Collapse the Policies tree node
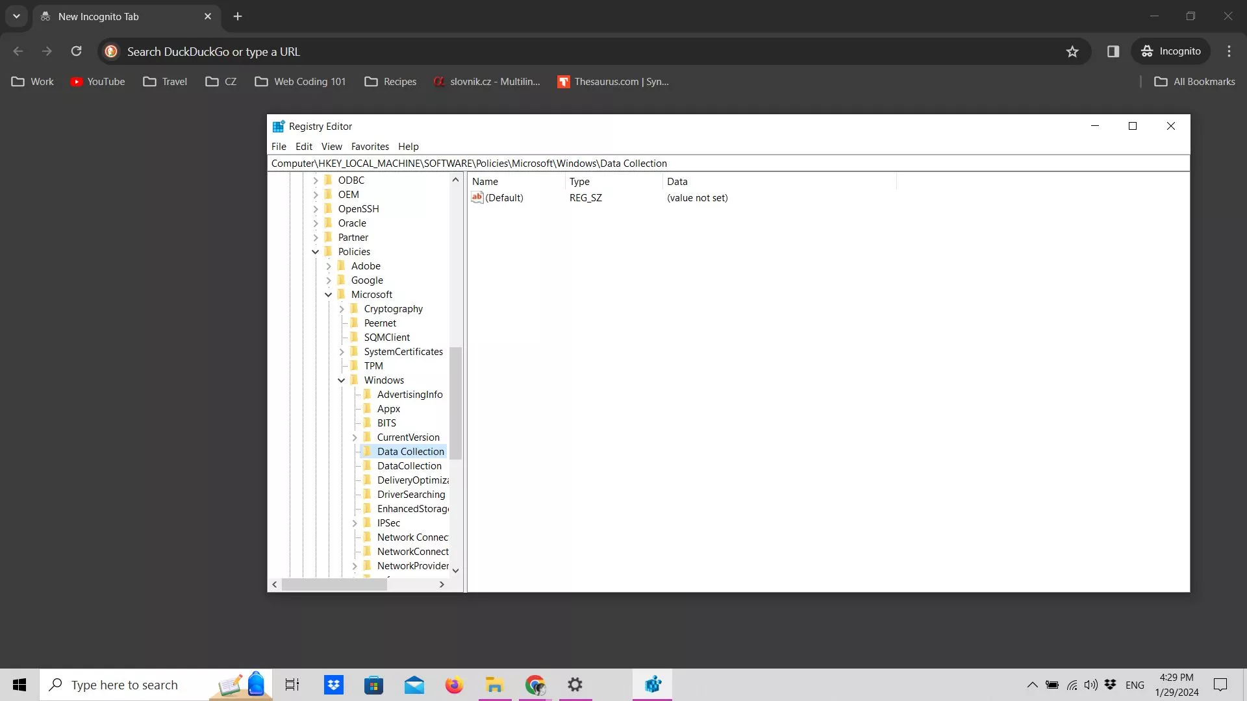The width and height of the screenshot is (1247, 701). 316,252
